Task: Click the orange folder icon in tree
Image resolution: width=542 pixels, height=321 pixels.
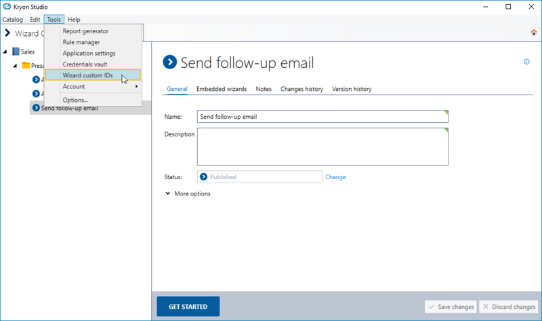Action: (x=26, y=65)
